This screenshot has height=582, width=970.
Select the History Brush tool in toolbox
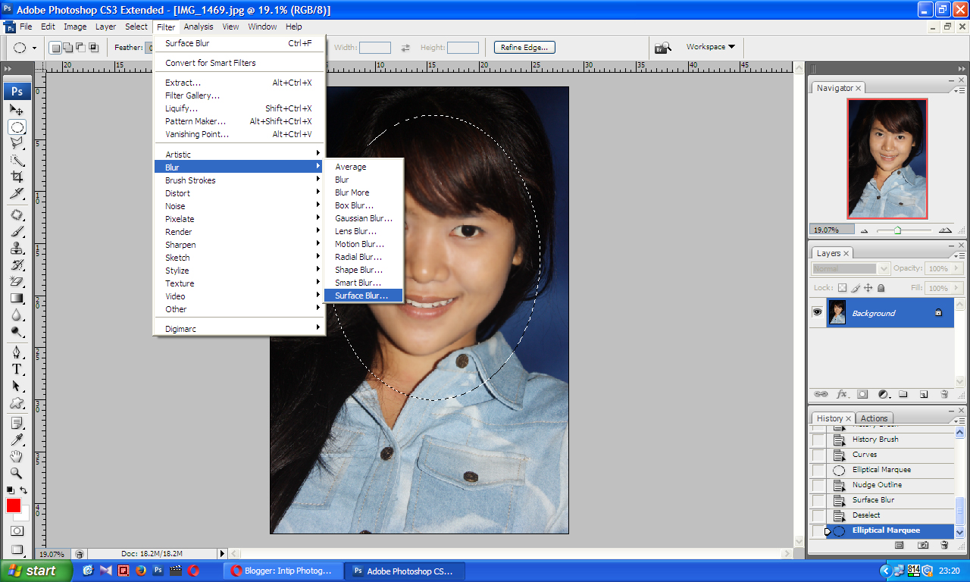[17, 265]
